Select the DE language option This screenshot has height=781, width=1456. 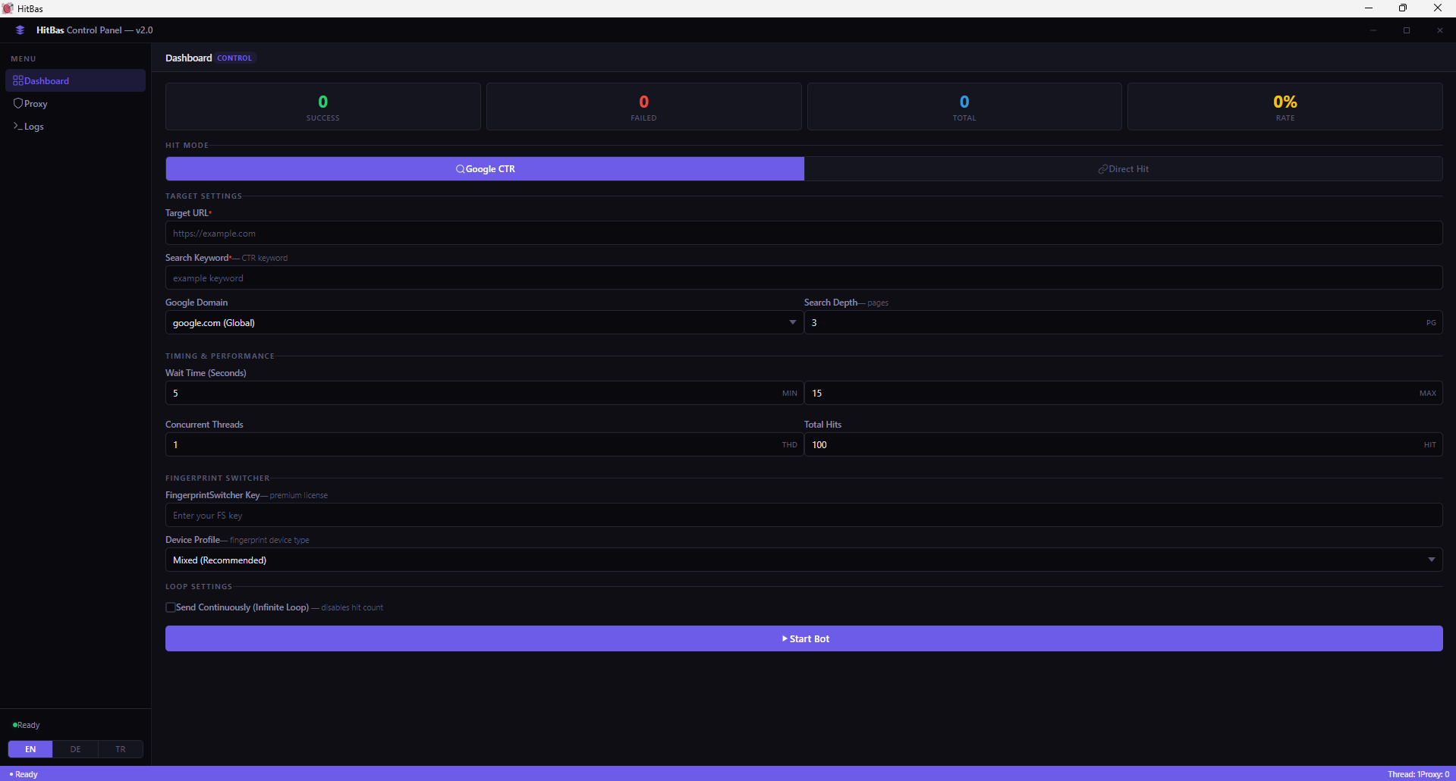pos(75,748)
